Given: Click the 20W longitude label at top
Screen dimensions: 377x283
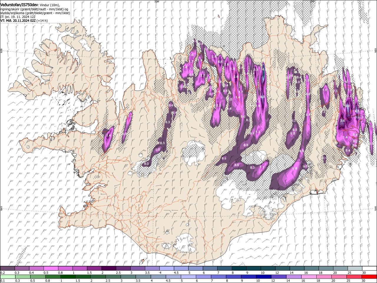Looking at the screenshot, I should point(156,1).
